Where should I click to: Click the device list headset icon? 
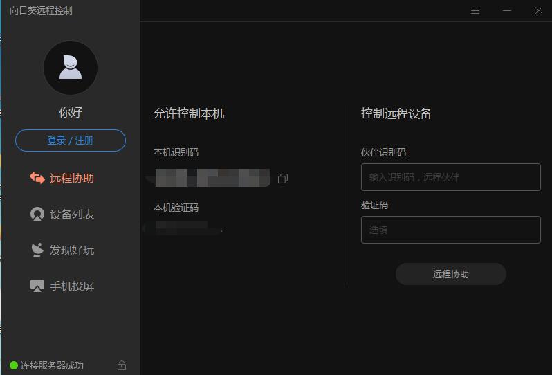[x=37, y=214]
